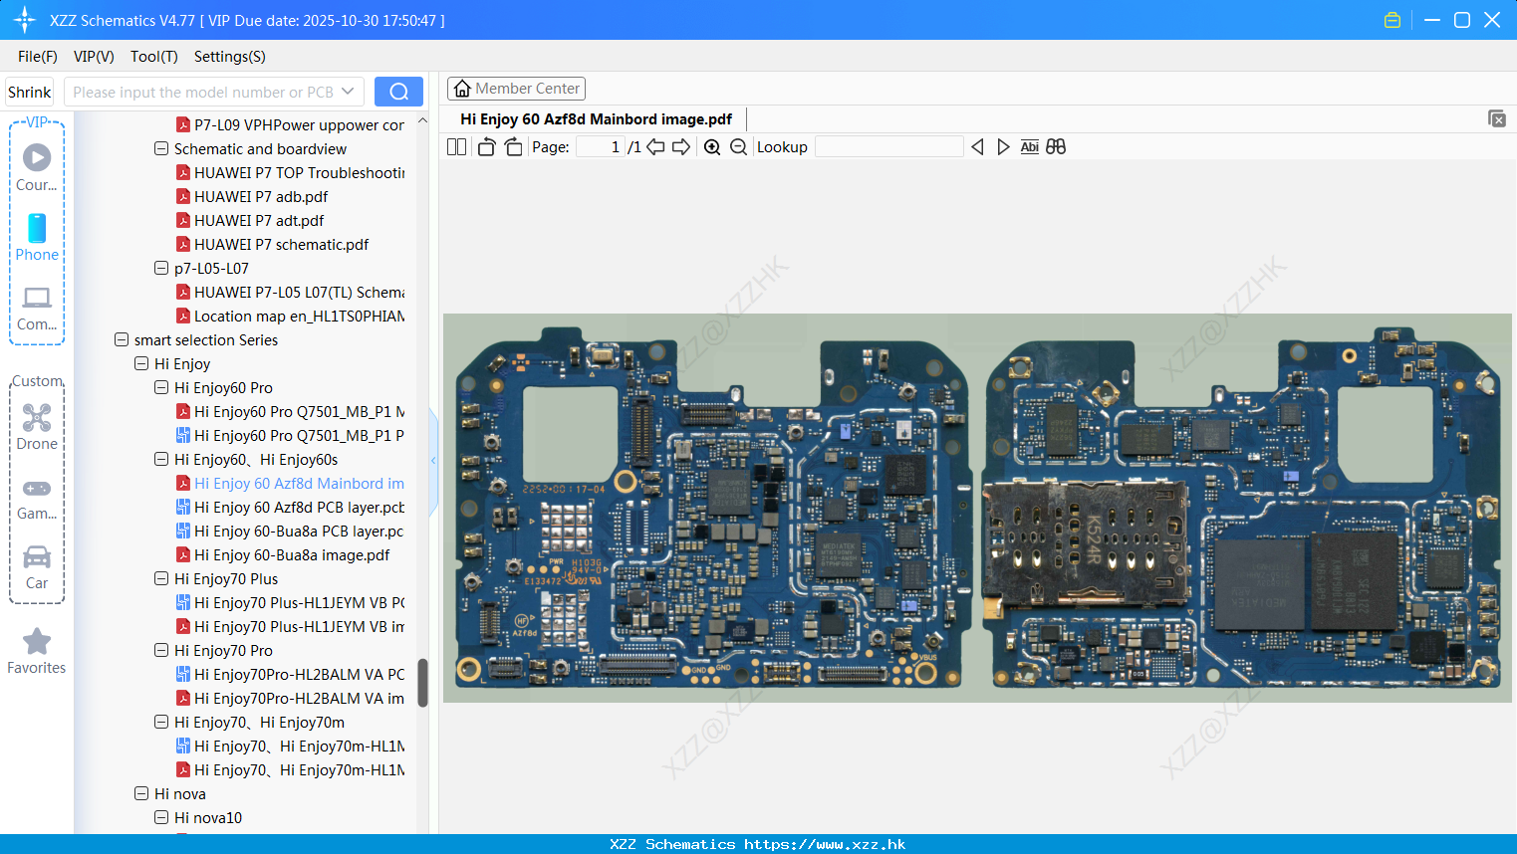1517x854 pixels.
Task: Collapse the Hi Enjoy node
Action: [x=141, y=363]
